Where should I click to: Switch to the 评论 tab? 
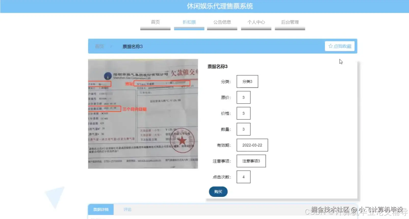(127, 210)
